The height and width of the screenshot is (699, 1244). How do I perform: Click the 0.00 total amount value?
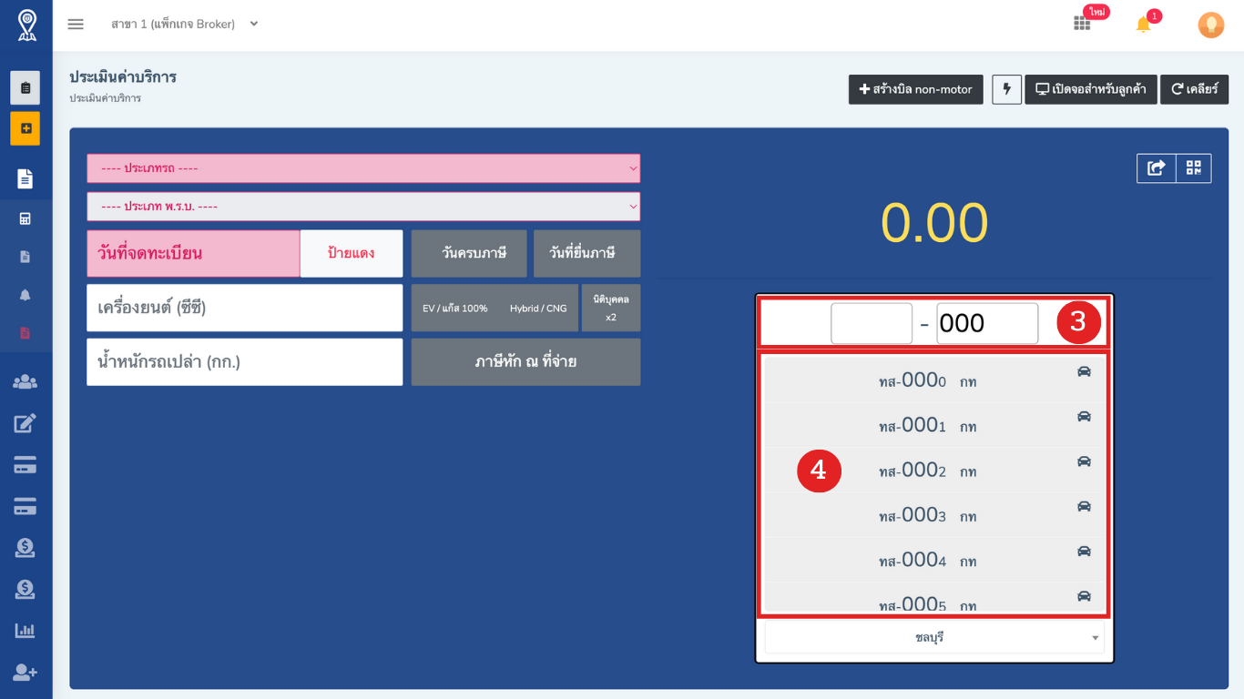(934, 223)
